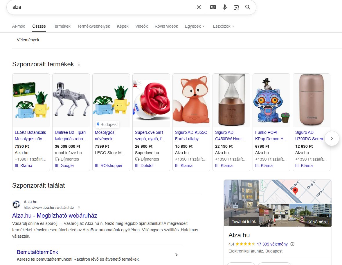The width and height of the screenshot is (342, 265).
Task: Click 'Itt: Google' under Unitree B2
Action: (64, 166)
